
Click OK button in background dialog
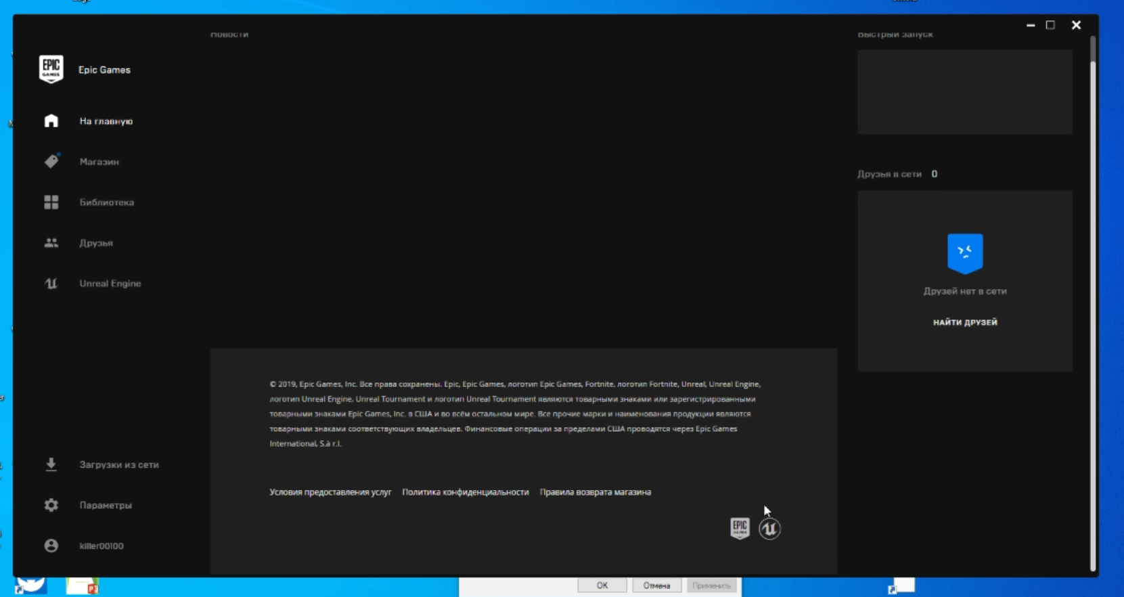click(602, 585)
